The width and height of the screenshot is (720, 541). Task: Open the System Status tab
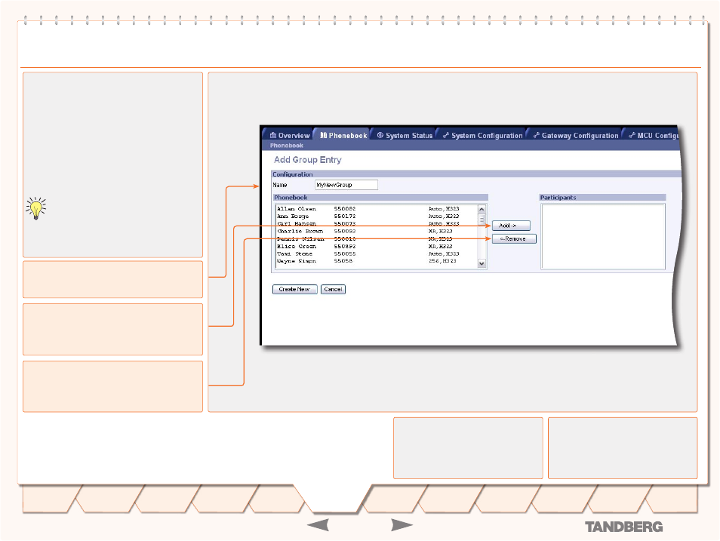(x=404, y=135)
